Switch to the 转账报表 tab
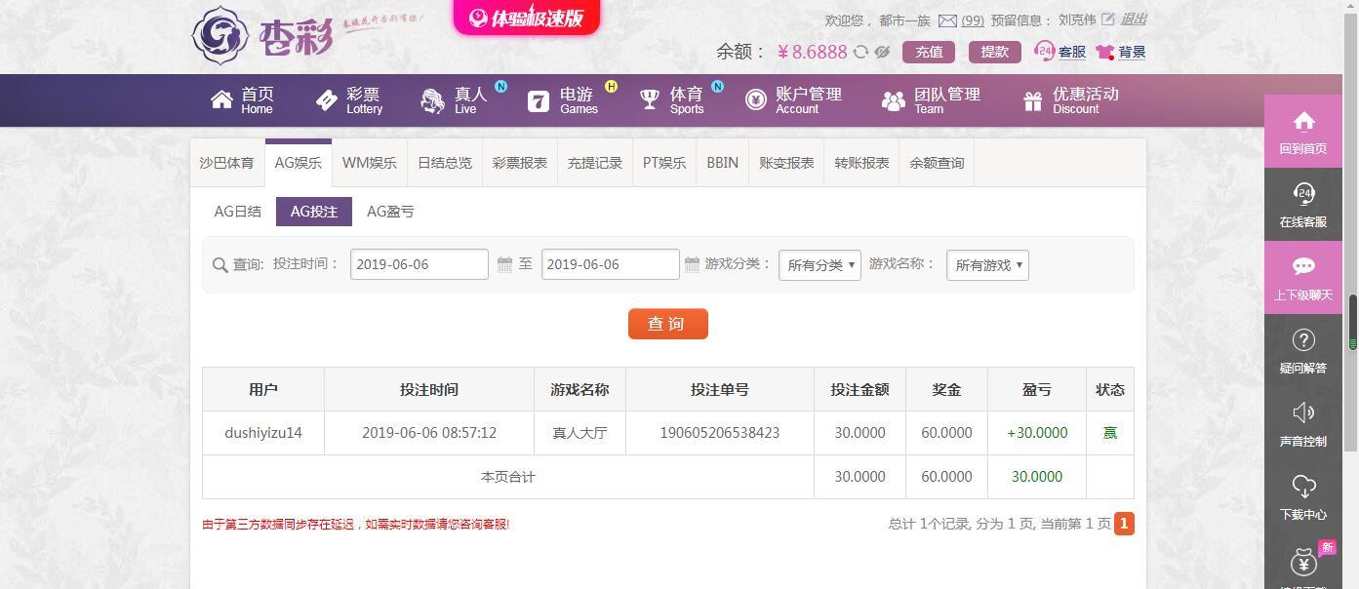This screenshot has width=1359, height=589. tap(862, 163)
